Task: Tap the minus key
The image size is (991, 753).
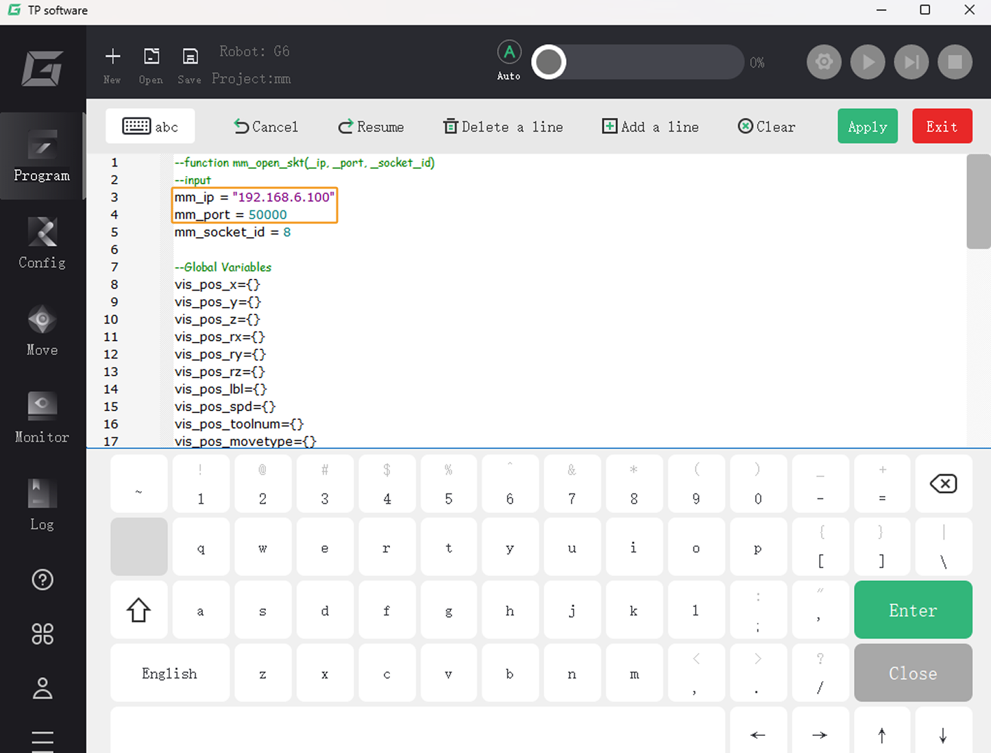Action: [x=820, y=484]
